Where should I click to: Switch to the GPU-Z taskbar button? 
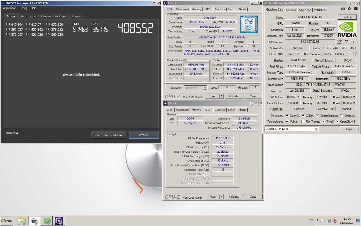pyautogui.click(x=46, y=221)
